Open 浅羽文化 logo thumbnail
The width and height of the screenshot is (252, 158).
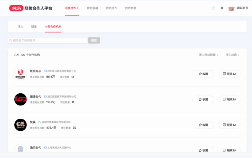pyautogui.click(x=21, y=149)
